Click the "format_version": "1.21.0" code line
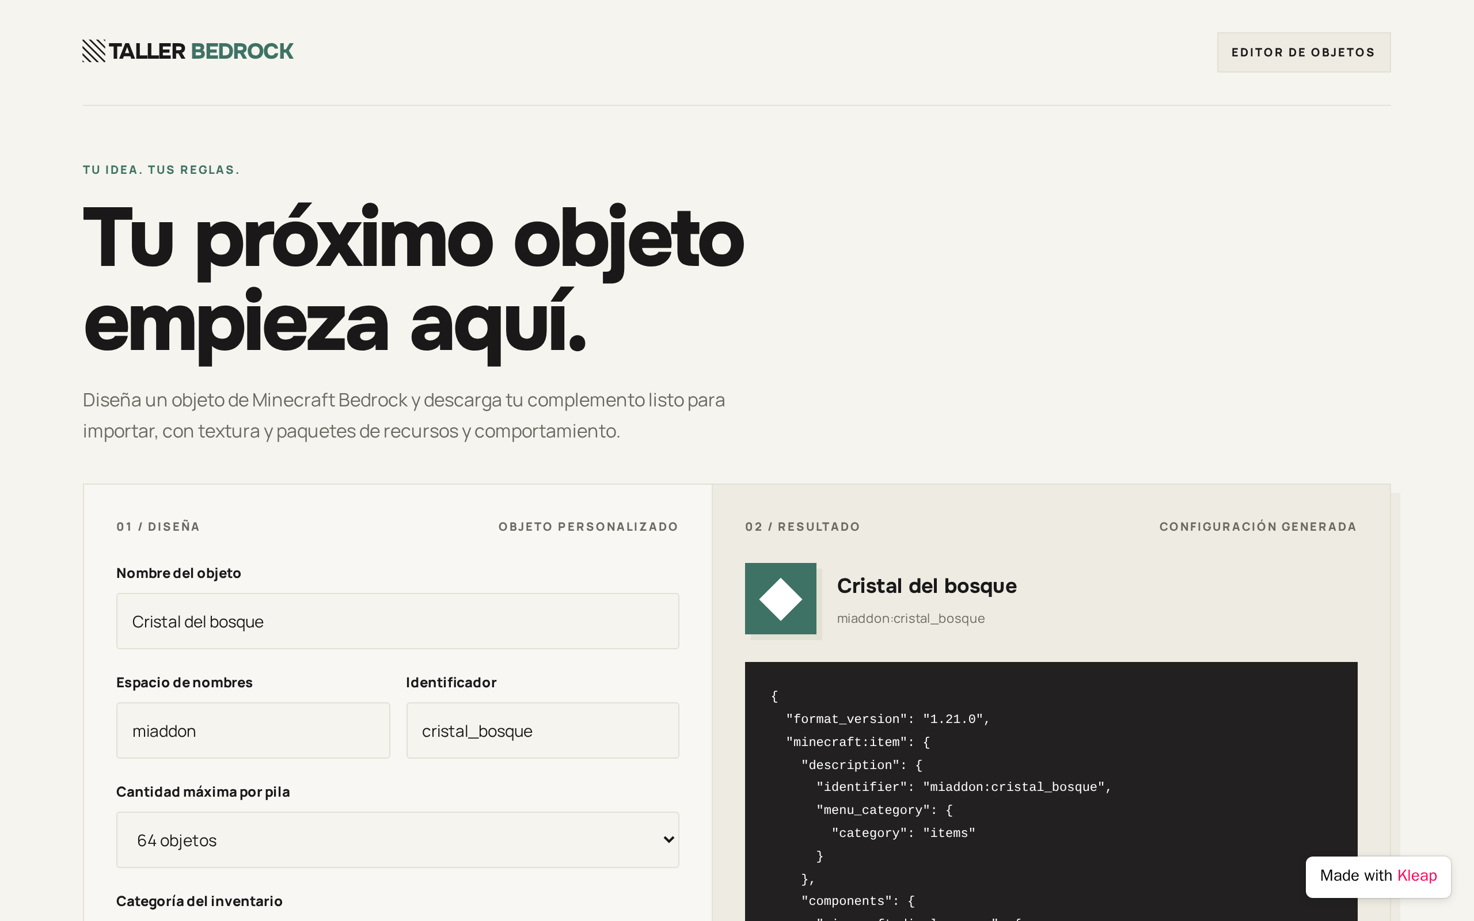This screenshot has height=921, width=1474. (x=887, y=720)
